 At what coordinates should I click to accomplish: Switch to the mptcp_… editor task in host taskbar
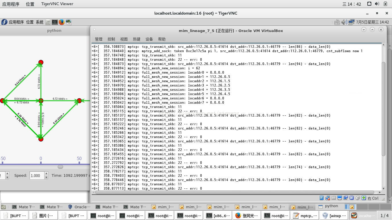[x=304, y=215]
